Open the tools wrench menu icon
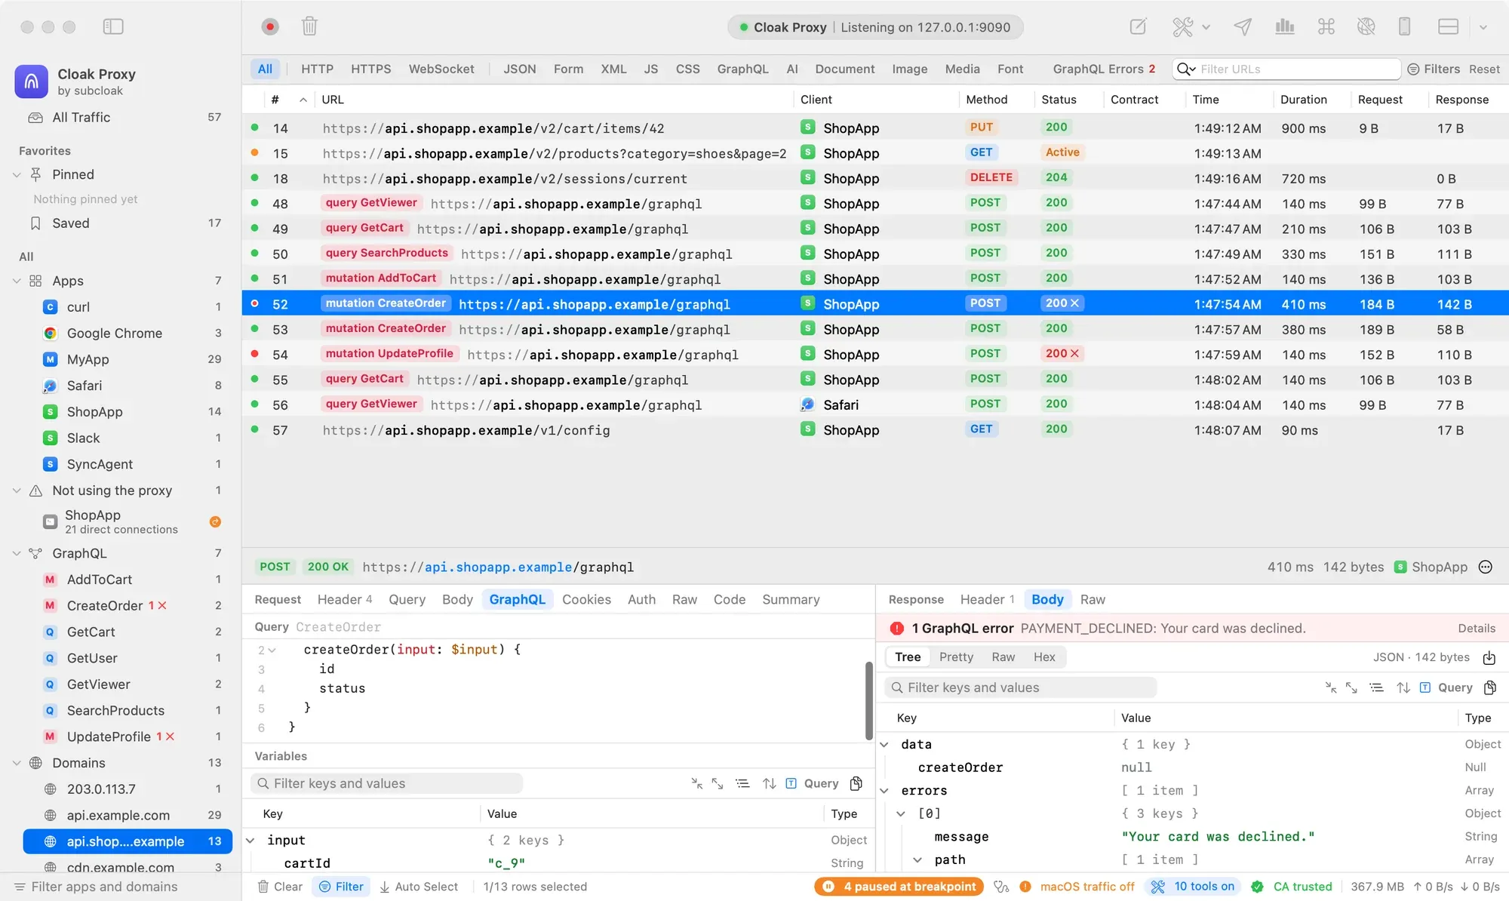Viewport: 1509px width, 901px height. 1183,27
